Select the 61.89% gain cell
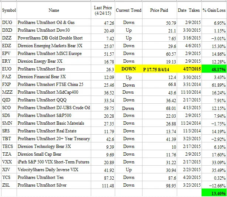The height and width of the screenshot is (197, 227). click(x=214, y=85)
